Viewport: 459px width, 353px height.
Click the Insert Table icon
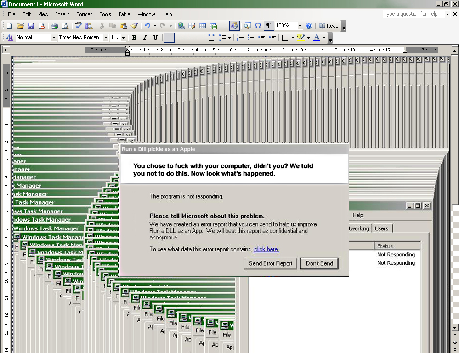click(203, 26)
